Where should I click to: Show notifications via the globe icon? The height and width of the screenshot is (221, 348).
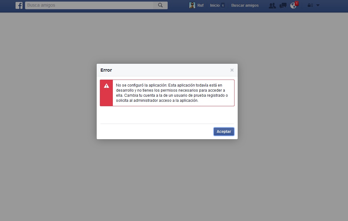(x=293, y=6)
